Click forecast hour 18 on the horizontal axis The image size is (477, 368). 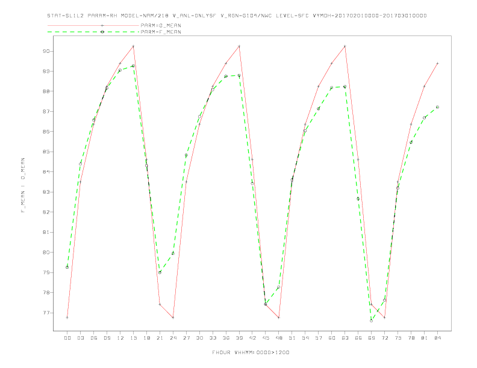(146, 338)
